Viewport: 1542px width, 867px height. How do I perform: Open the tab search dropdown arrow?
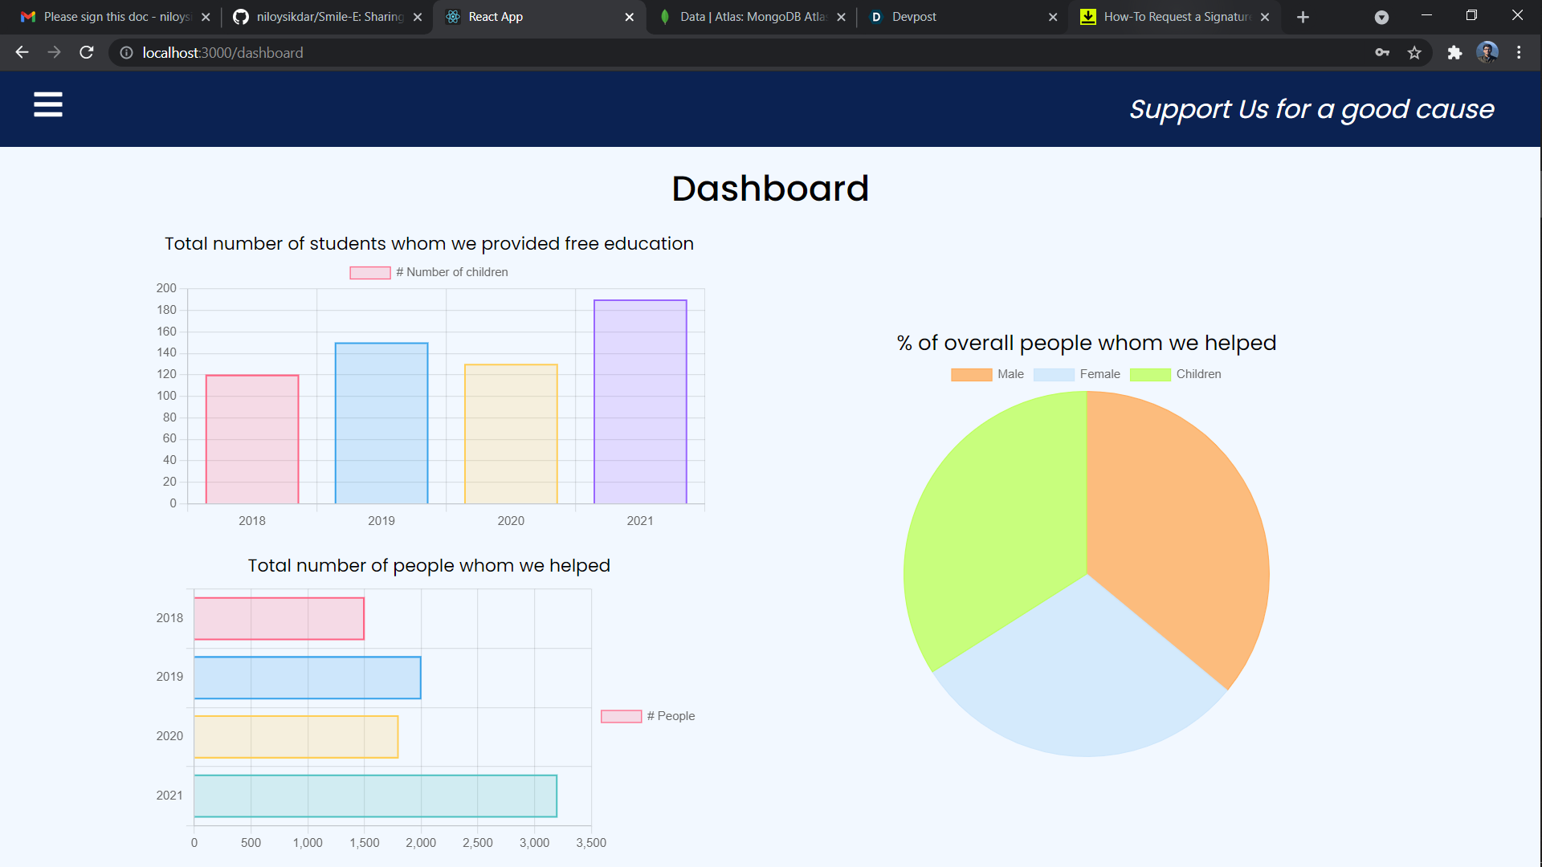(x=1381, y=17)
